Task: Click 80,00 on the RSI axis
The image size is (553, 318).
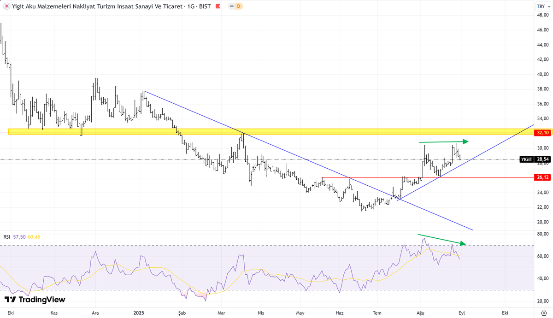Action: [543, 234]
